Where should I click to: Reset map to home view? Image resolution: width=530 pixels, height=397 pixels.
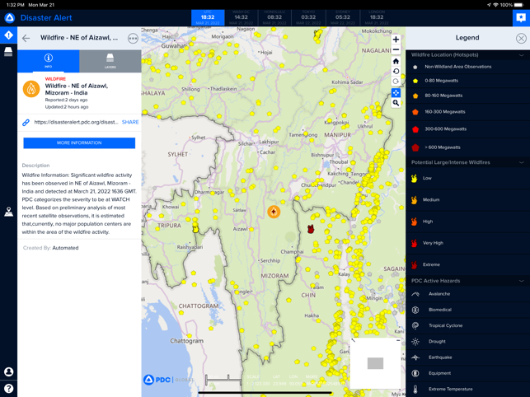pos(396,61)
